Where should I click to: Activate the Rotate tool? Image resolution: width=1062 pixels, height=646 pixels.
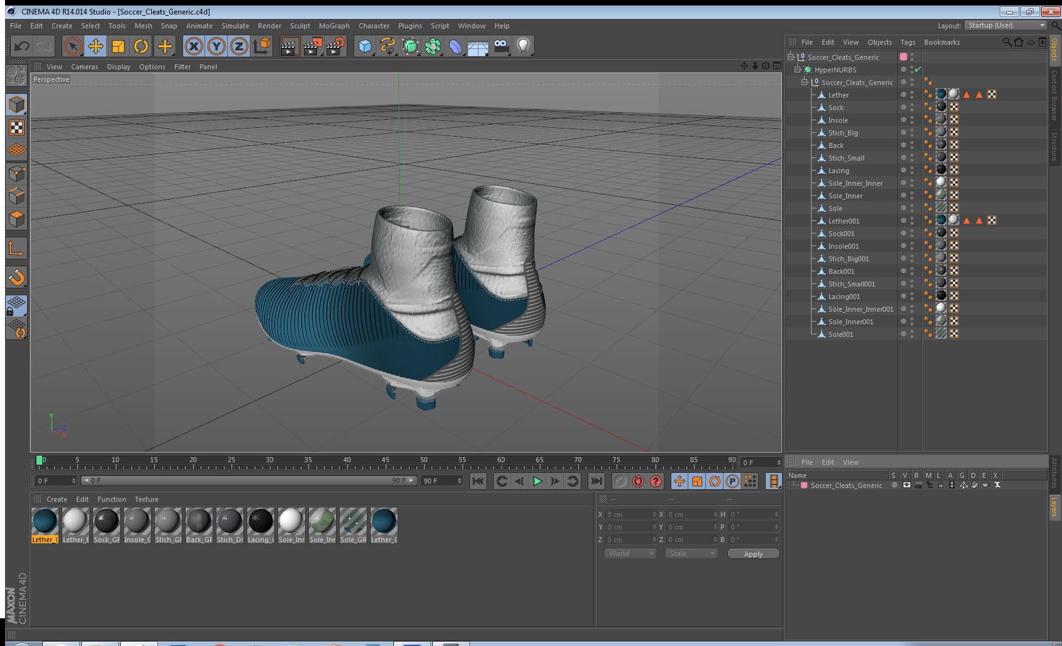point(142,46)
